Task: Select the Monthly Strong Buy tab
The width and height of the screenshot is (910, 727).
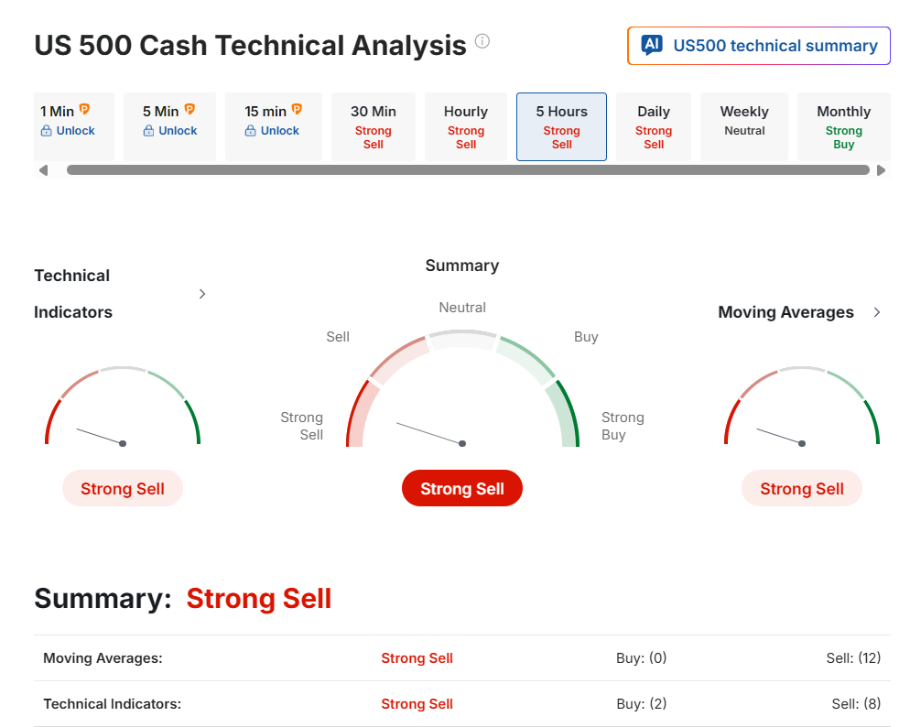Action: pyautogui.click(x=843, y=126)
